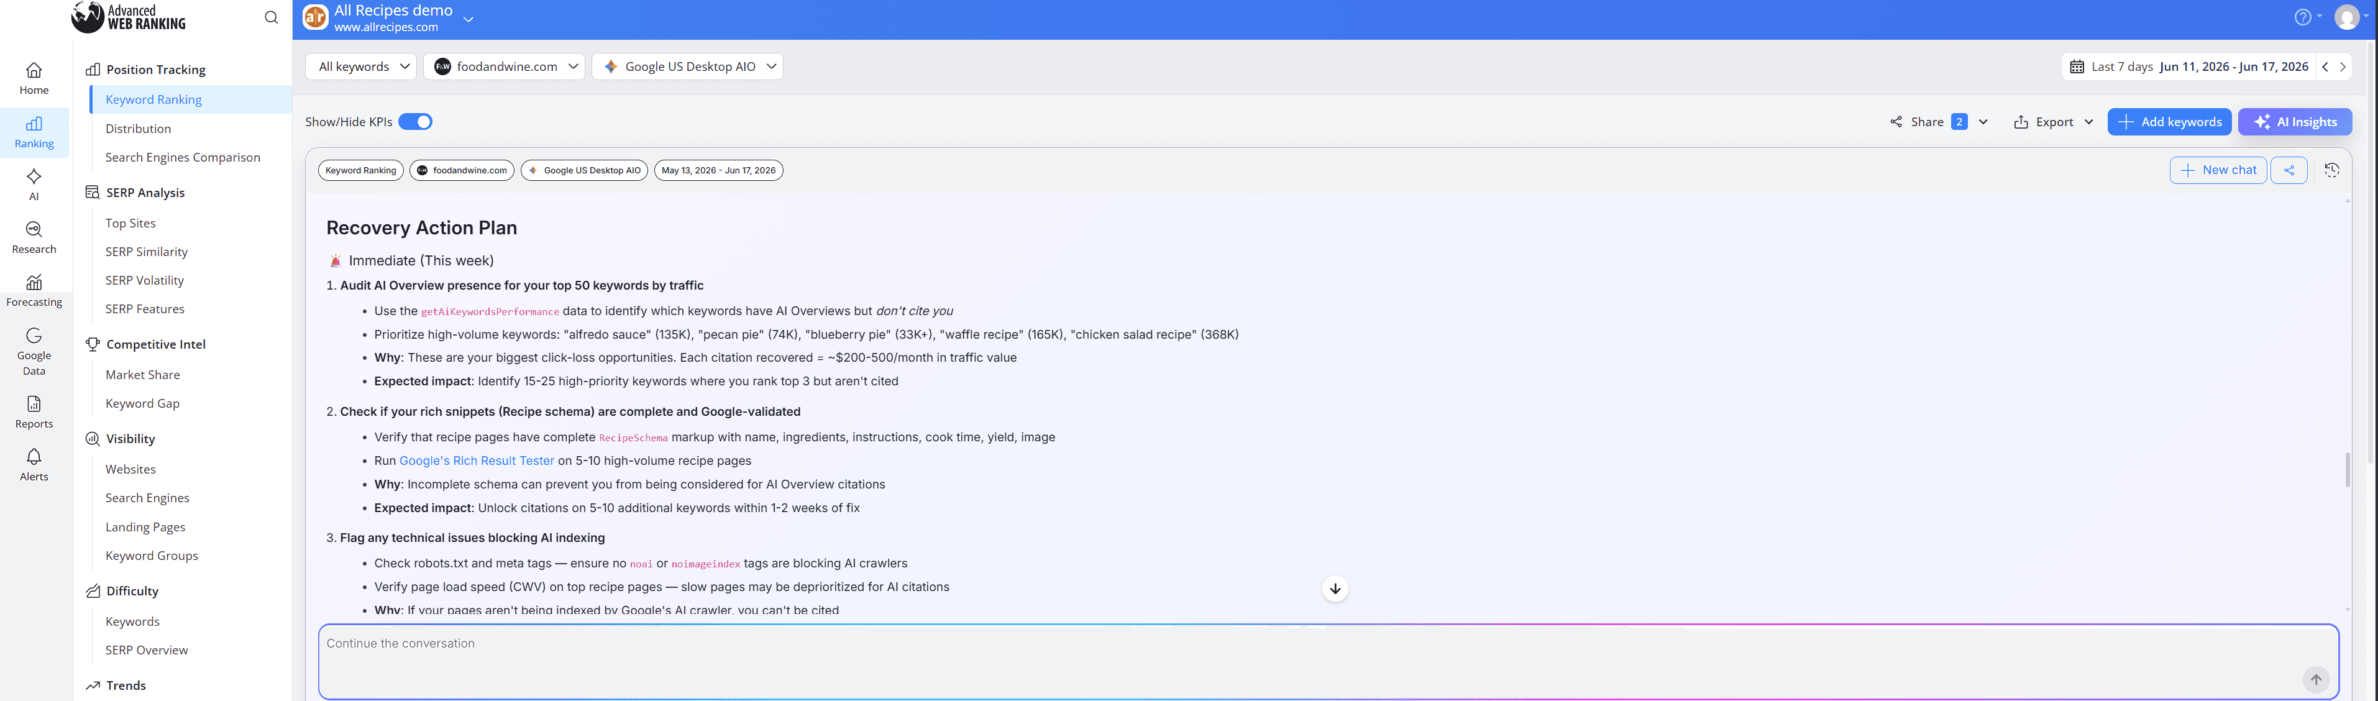Viewport: 2378px width, 701px height.
Task: Open Landing Pages
Action: (x=145, y=526)
